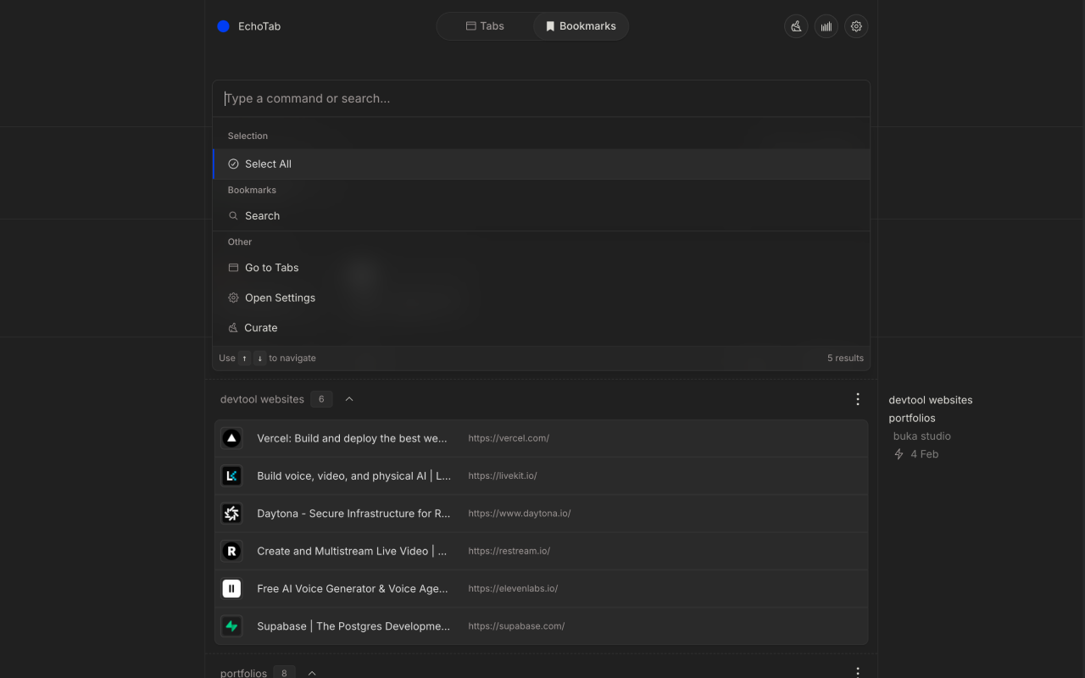Collapse the devtool websites group chevron

coord(349,399)
